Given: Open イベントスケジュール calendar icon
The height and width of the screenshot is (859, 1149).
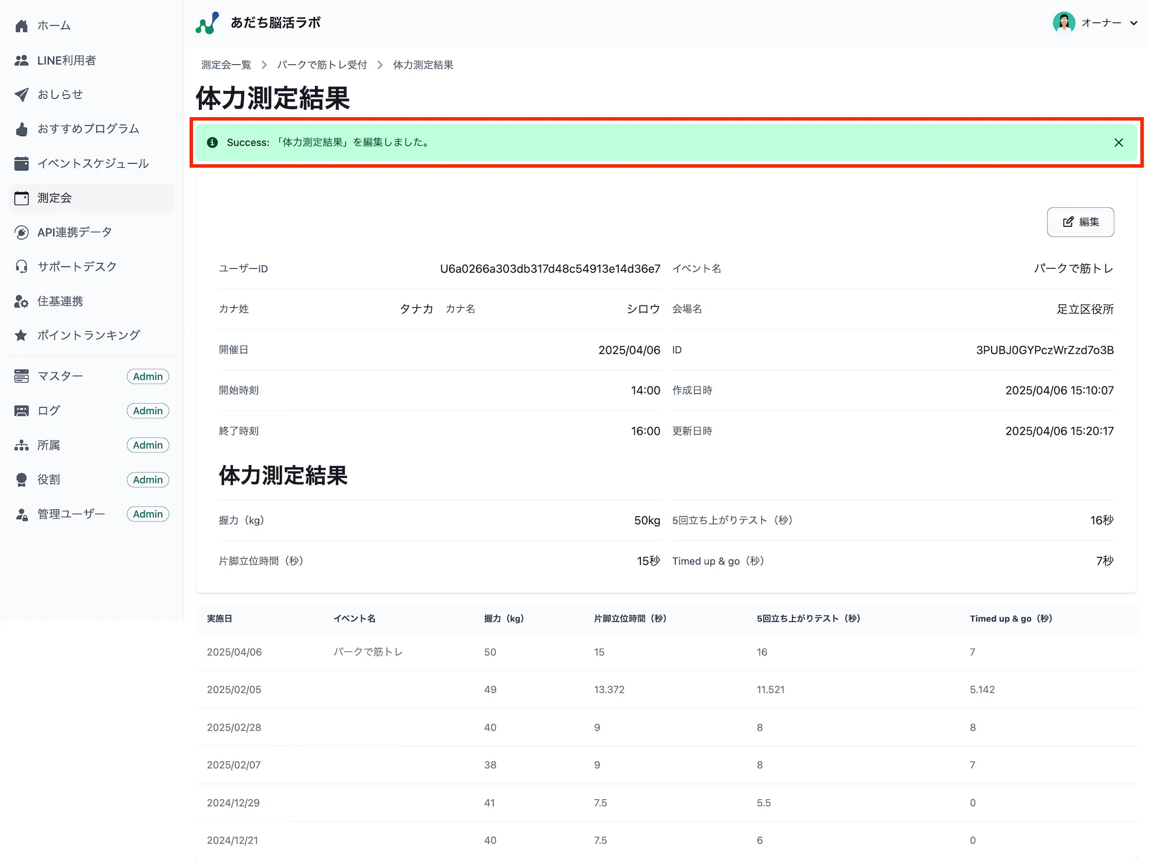Looking at the screenshot, I should point(22,163).
